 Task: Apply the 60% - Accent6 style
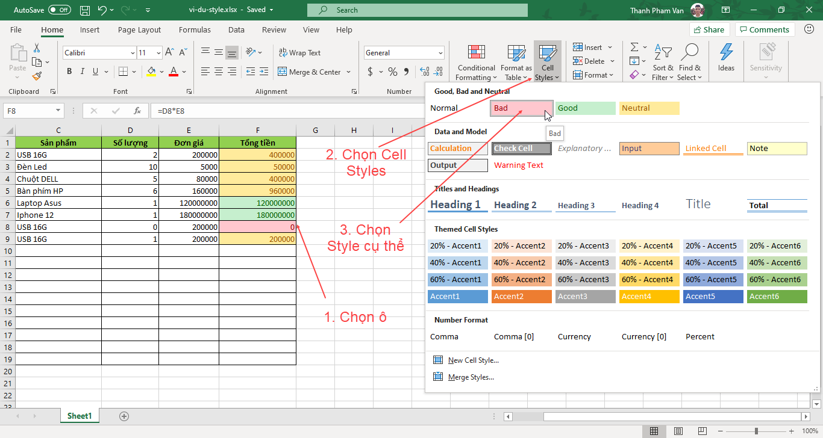point(777,279)
